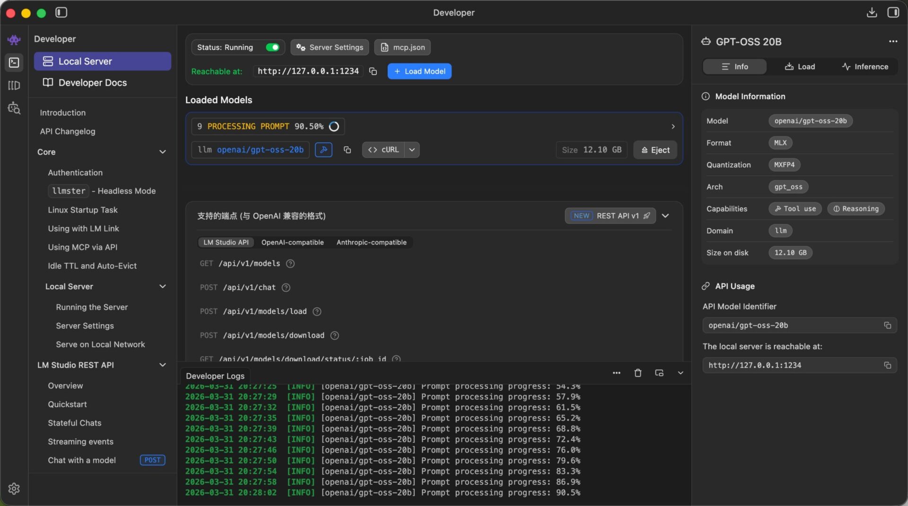Click the blue wrench icon beside model name
The image size is (908, 506).
point(323,150)
